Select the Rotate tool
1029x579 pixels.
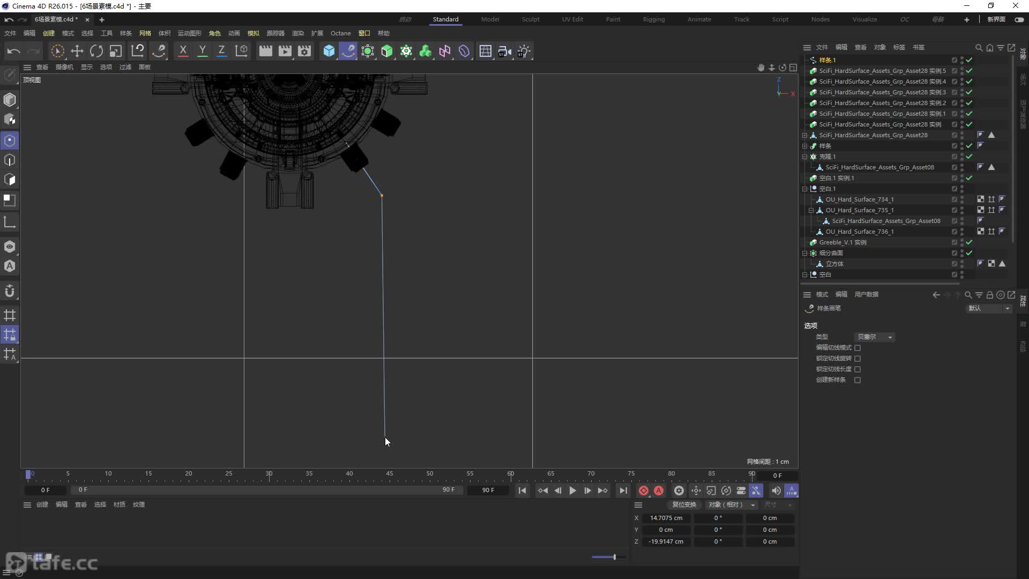96,51
